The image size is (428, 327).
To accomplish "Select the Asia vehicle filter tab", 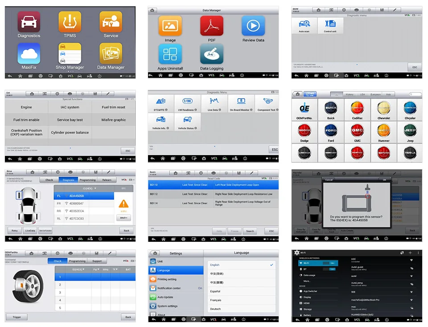I will click(388, 94).
